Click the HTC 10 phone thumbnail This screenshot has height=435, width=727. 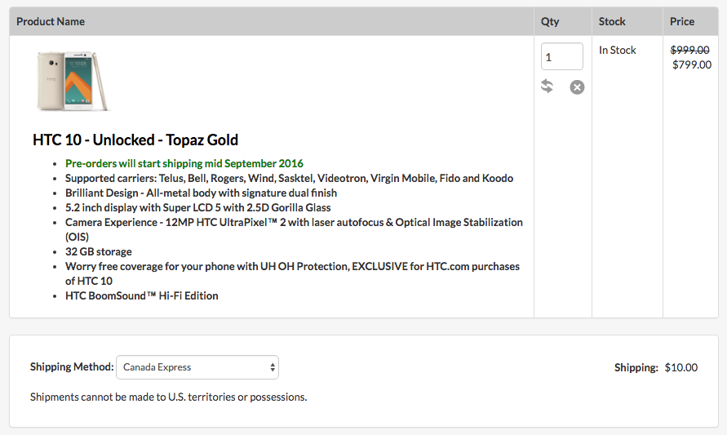pyautogui.click(x=73, y=81)
